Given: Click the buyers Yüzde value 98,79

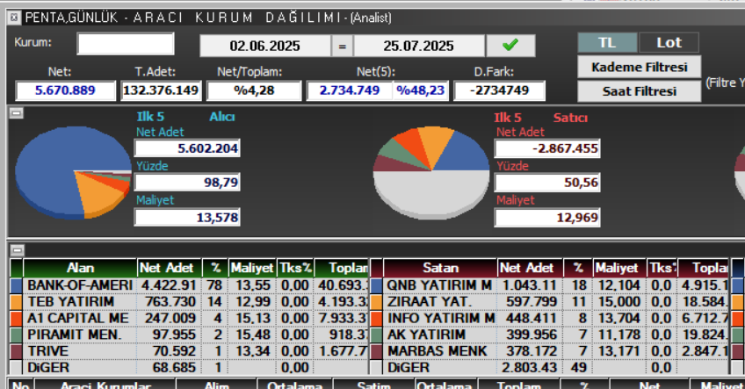Looking at the screenshot, I should coord(187,183).
